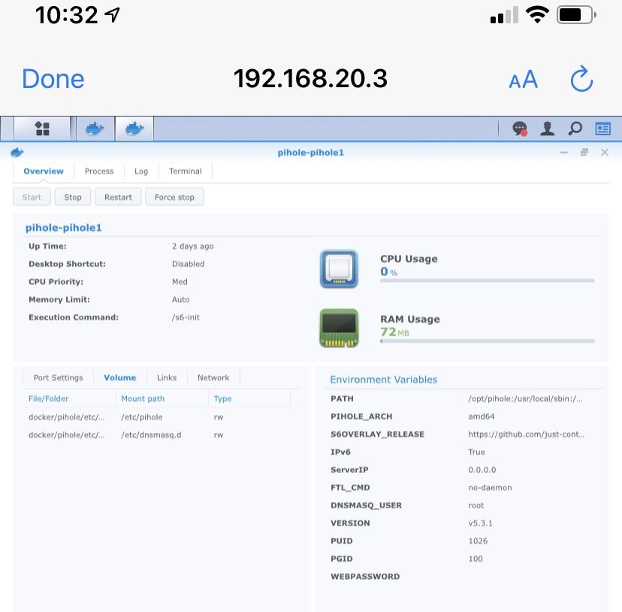The height and width of the screenshot is (612, 622).
Task: Click the Docker whale icon in window title
Action: [x=17, y=153]
